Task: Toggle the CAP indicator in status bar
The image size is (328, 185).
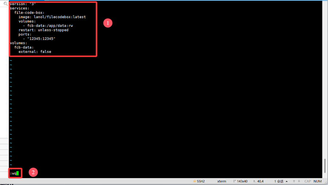Action: (308, 181)
